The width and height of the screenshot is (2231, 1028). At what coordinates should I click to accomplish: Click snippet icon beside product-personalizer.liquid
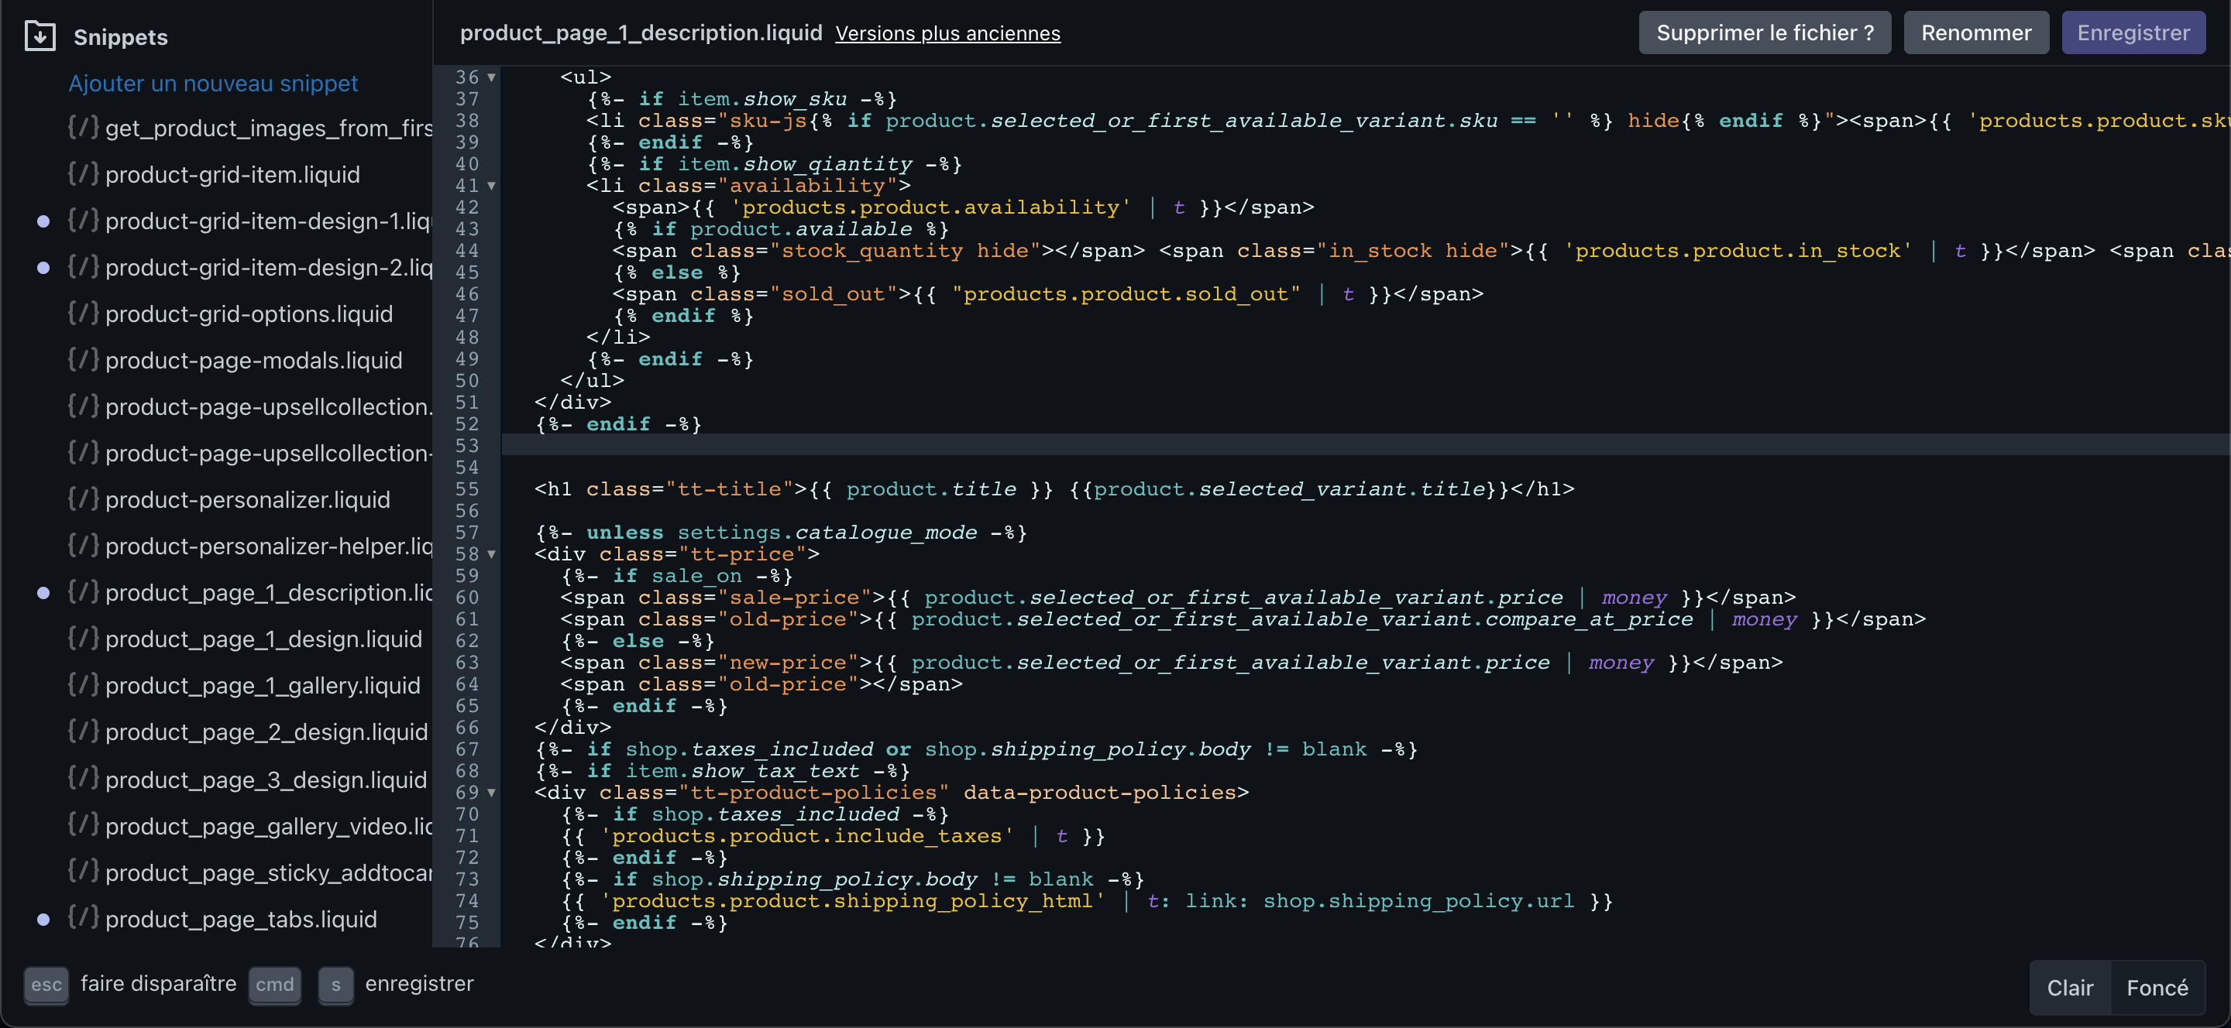(83, 499)
